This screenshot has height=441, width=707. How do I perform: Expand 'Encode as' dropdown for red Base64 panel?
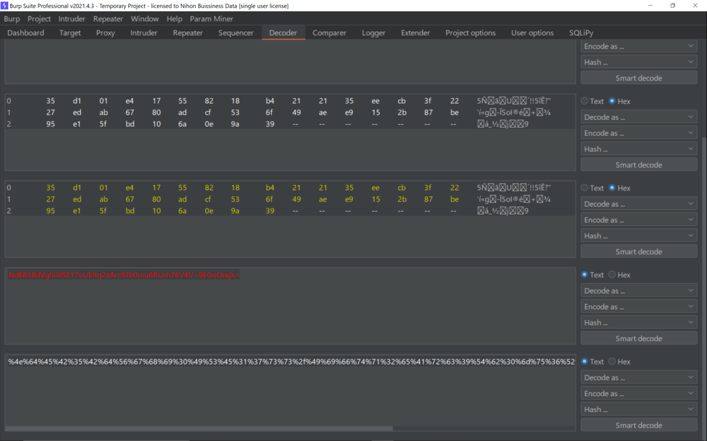pos(639,306)
